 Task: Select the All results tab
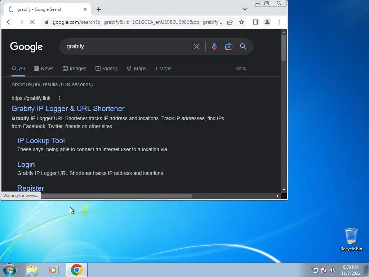pos(18,69)
